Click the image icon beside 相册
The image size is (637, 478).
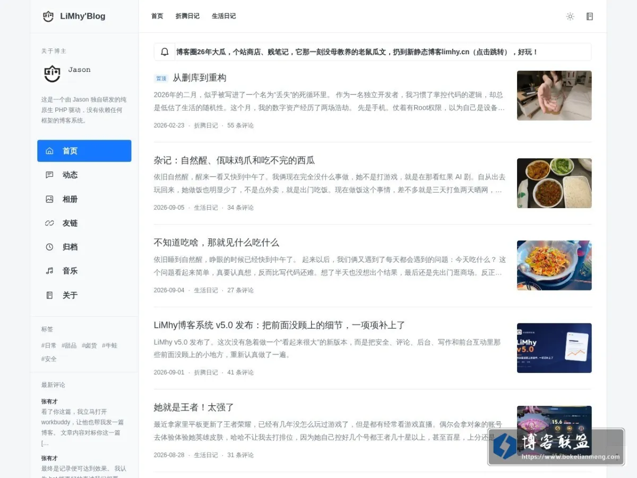point(49,199)
